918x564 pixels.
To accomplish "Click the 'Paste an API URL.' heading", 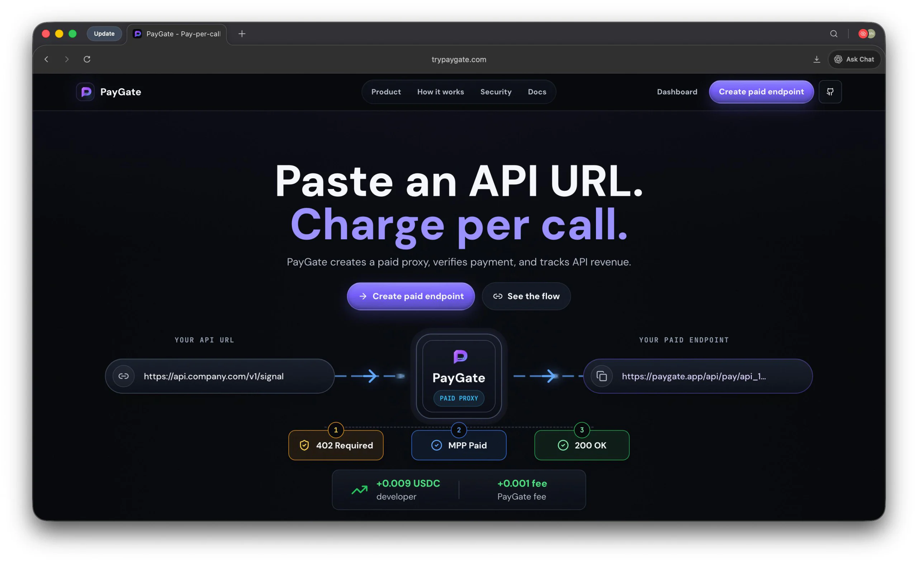I will pos(459,181).
